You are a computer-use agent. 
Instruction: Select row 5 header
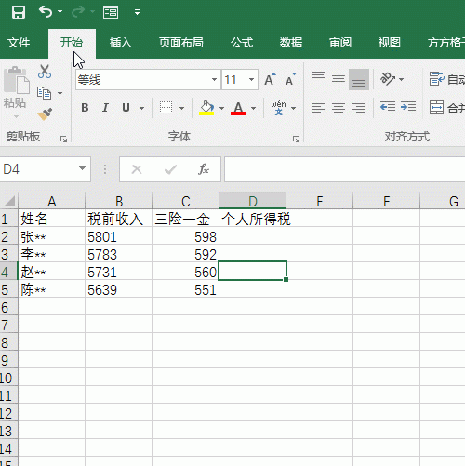point(8,289)
